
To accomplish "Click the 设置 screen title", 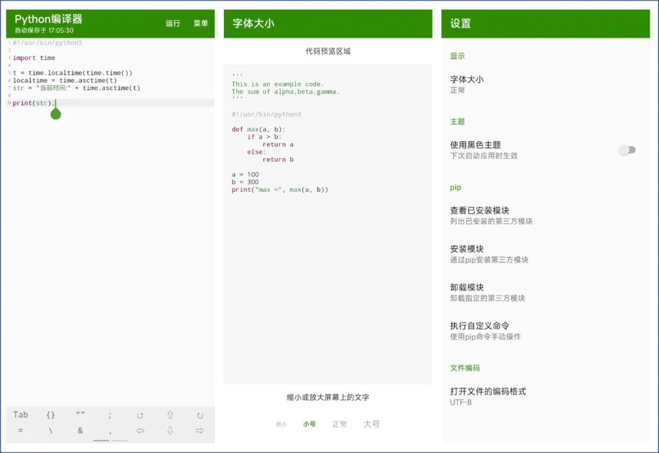I will click(461, 23).
